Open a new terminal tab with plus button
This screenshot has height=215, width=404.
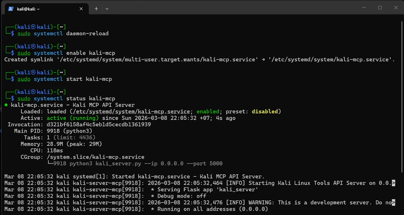click(x=96, y=9)
